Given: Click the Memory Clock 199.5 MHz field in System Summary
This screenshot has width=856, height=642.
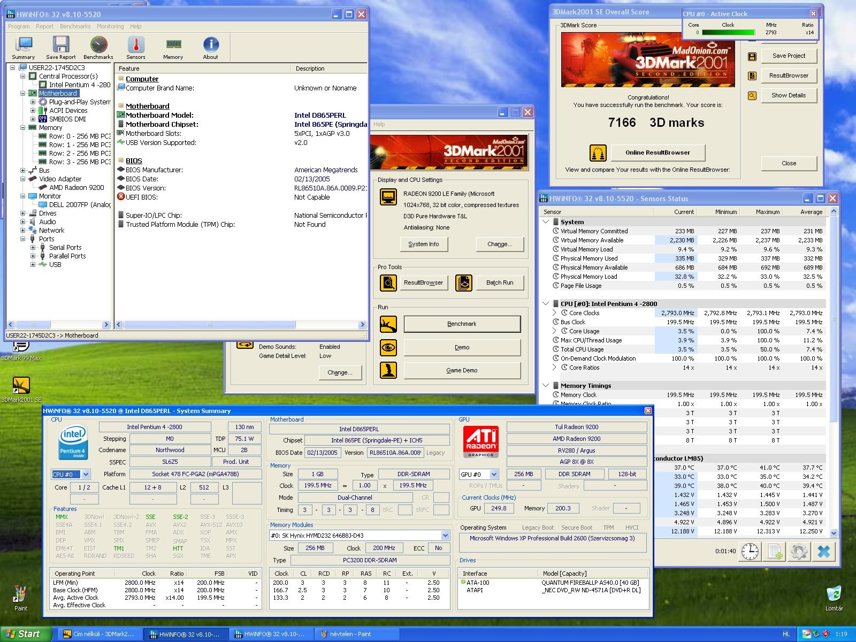Looking at the screenshot, I should coord(318,486).
